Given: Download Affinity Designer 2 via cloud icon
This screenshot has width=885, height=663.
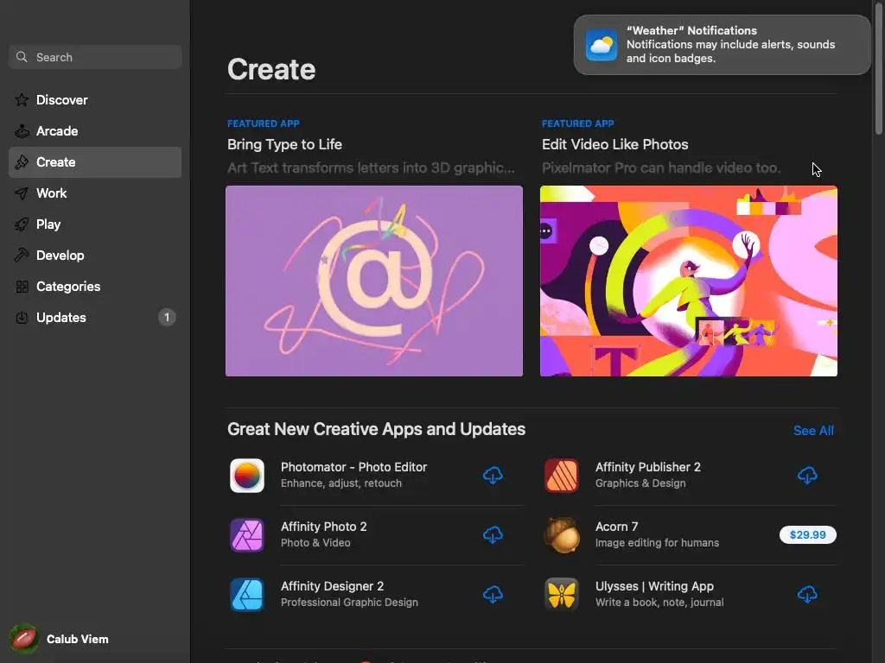Looking at the screenshot, I should pos(493,594).
